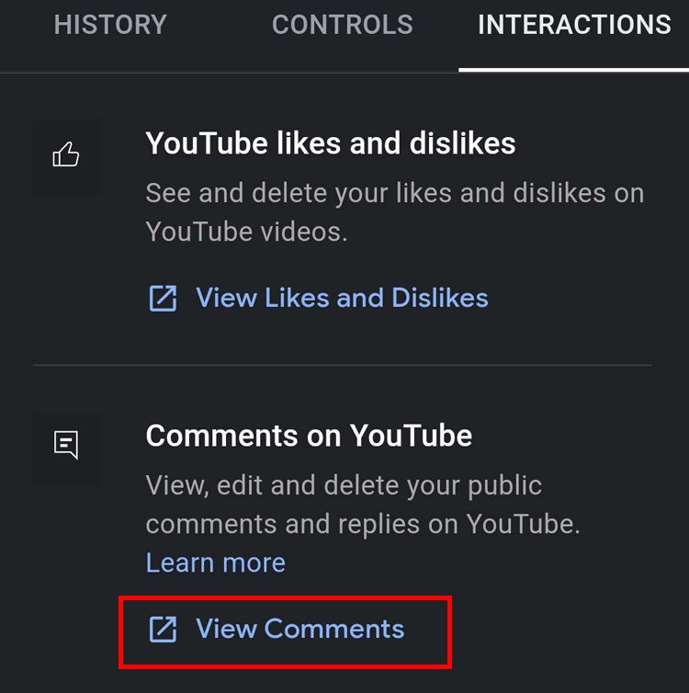Viewport: 689px width, 693px height.
Task: Click the thumbs-up likes icon
Action: (66, 155)
